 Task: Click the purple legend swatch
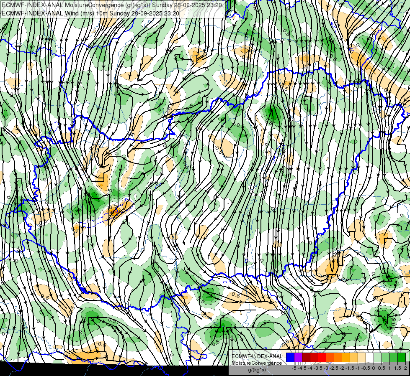click(x=298, y=358)
